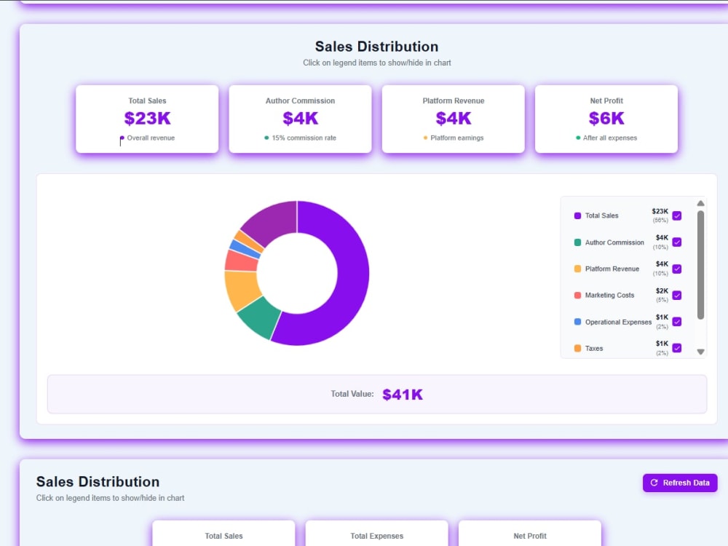Uncheck the Total Sales legend checkbox
Screen dimensions: 728x546
[x=677, y=215]
